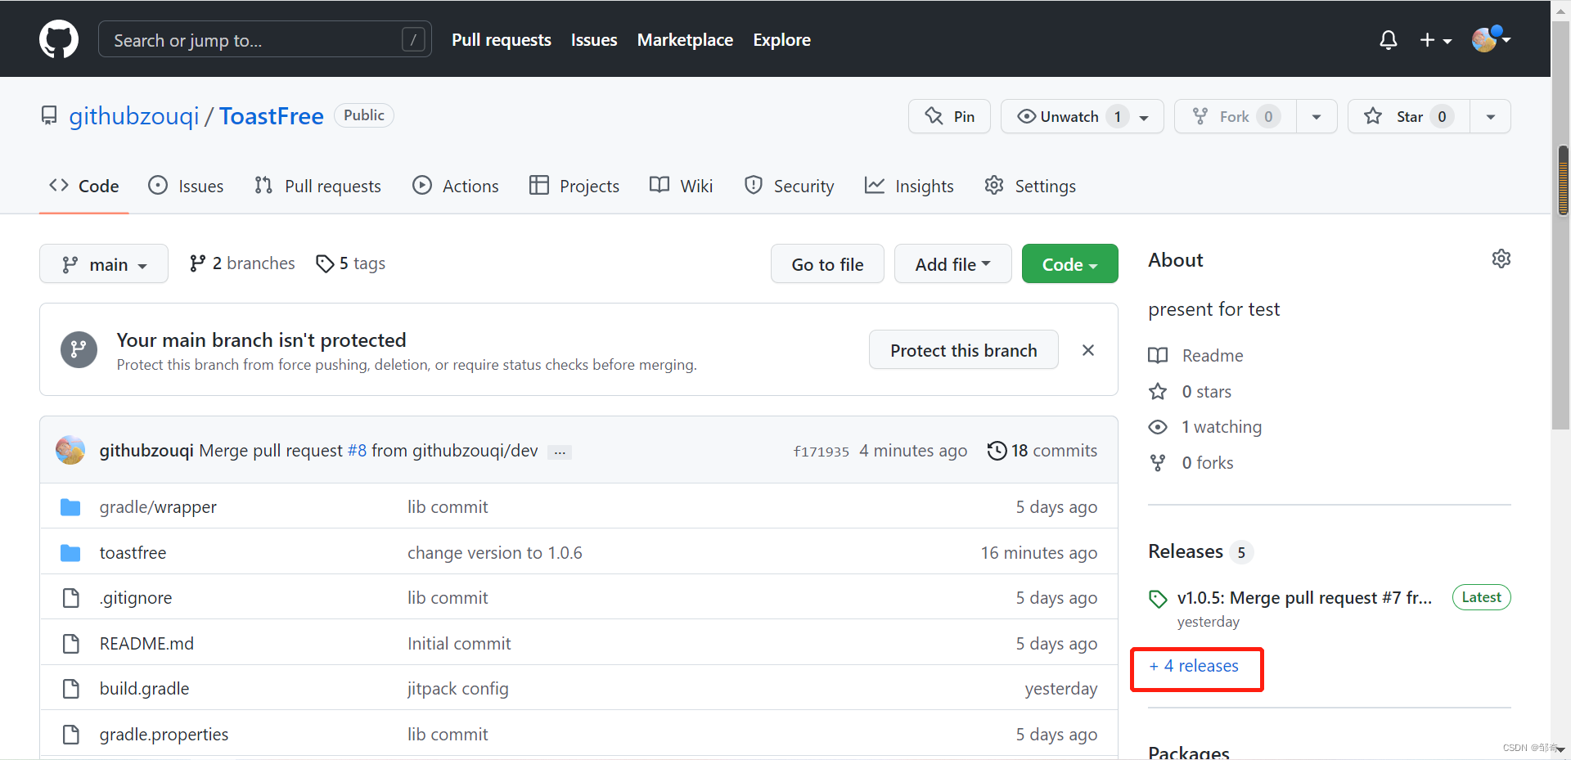
Task: Switch to the Projects tab
Action: (574, 186)
